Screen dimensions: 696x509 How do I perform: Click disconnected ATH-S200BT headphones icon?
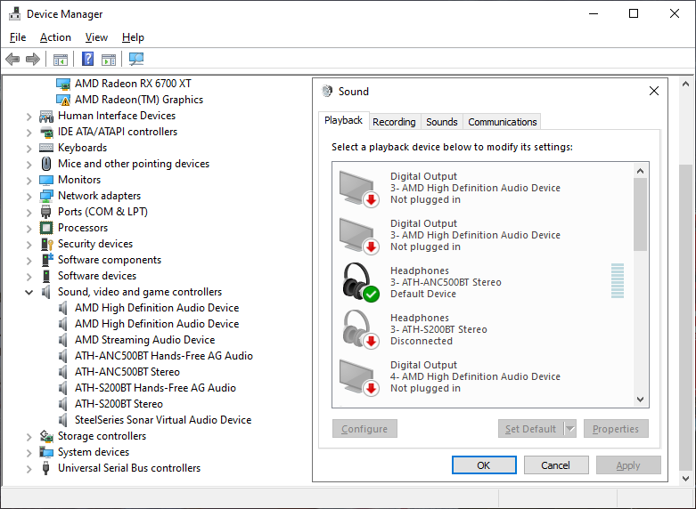coord(360,330)
